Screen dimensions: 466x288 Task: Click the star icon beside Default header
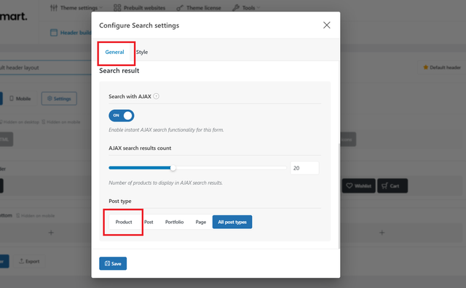pyautogui.click(x=425, y=68)
